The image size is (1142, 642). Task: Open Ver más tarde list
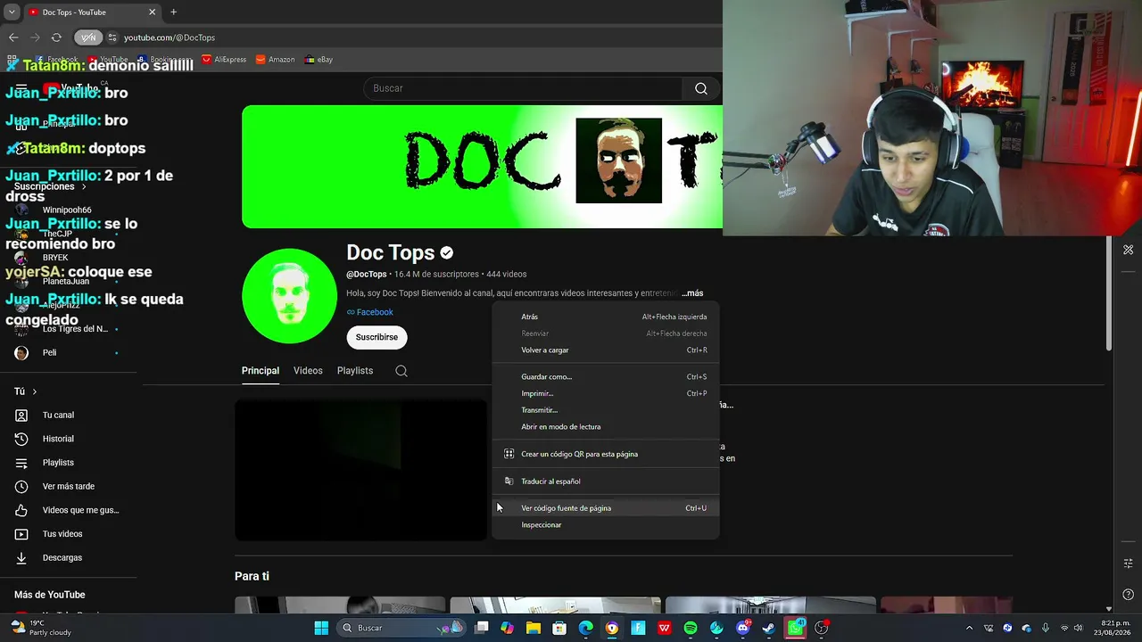click(70, 486)
